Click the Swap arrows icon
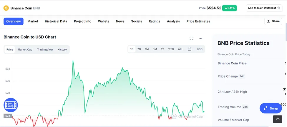Screen dimensions: 287x127 266,108
